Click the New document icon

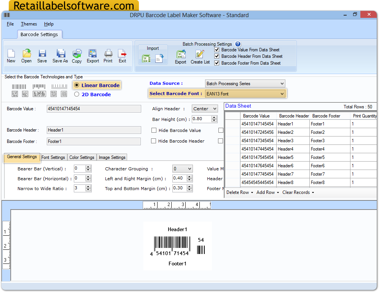pos(11,53)
